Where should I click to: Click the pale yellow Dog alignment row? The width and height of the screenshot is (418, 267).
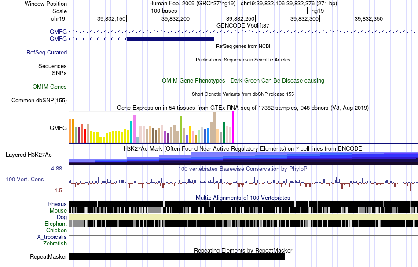point(243,217)
